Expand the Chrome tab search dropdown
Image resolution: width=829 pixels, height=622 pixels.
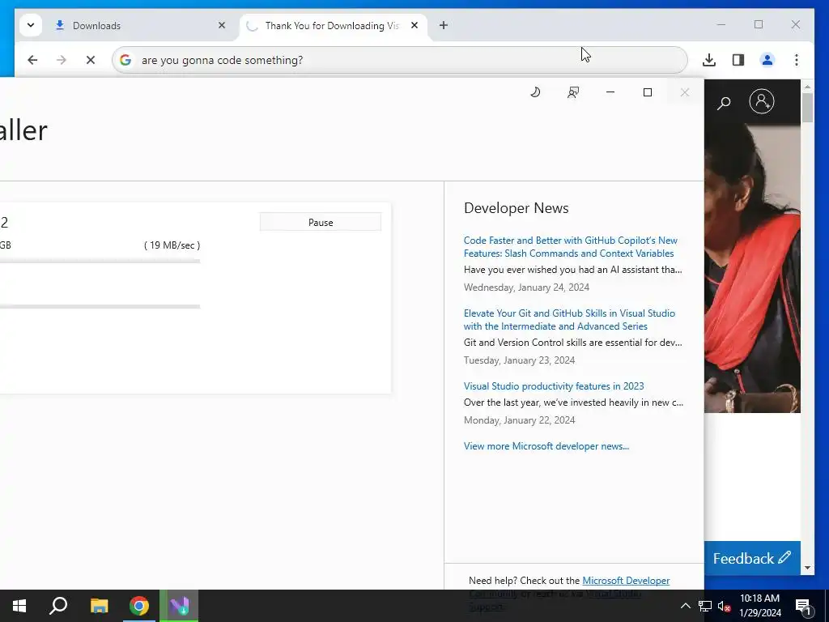click(31, 25)
